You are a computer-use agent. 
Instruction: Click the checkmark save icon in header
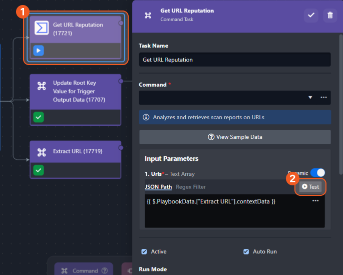click(x=311, y=16)
